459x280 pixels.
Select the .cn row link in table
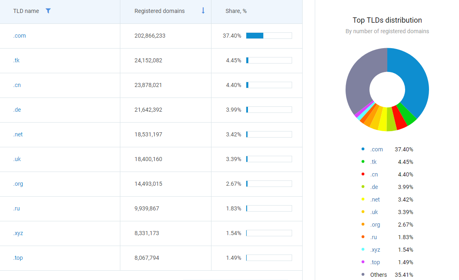[x=17, y=85]
